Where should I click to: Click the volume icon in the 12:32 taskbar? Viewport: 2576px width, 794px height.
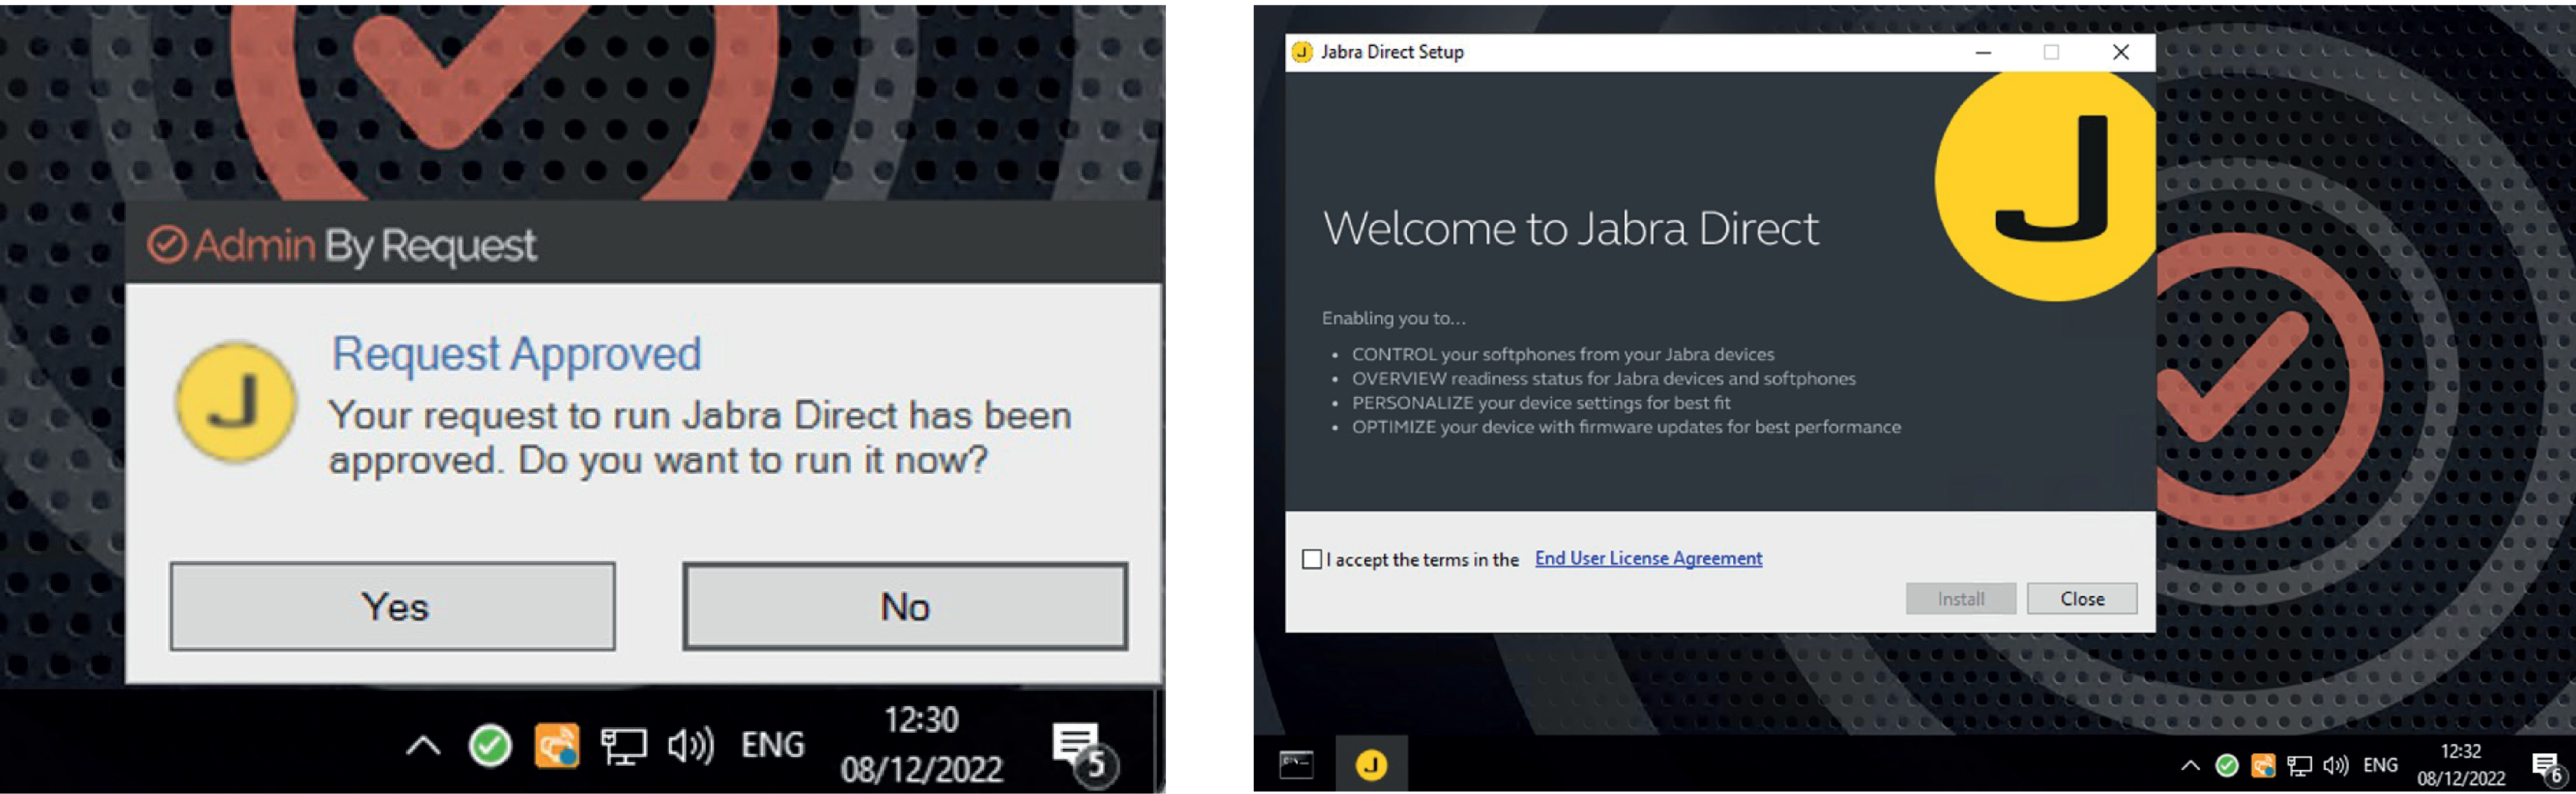click(2335, 766)
